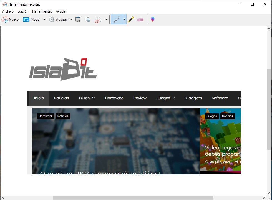Send the snip with the envelope icon

pyautogui.click(x=98, y=19)
